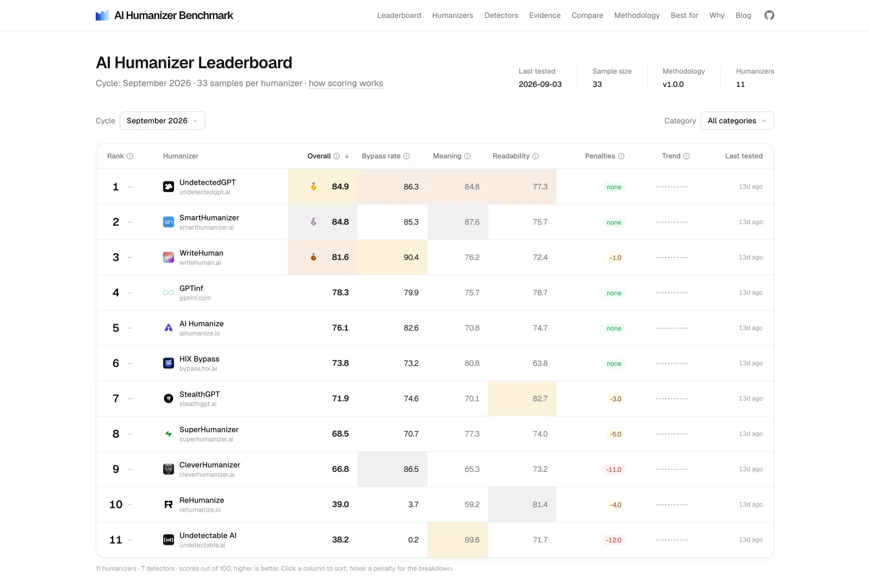Image resolution: width=870 pixels, height=578 pixels.
Task: Open the Methodology nav item
Action: coord(637,15)
